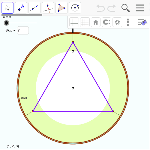The image size is (150, 150).
Task: Click the Undo arrow
Action: click(100, 8)
